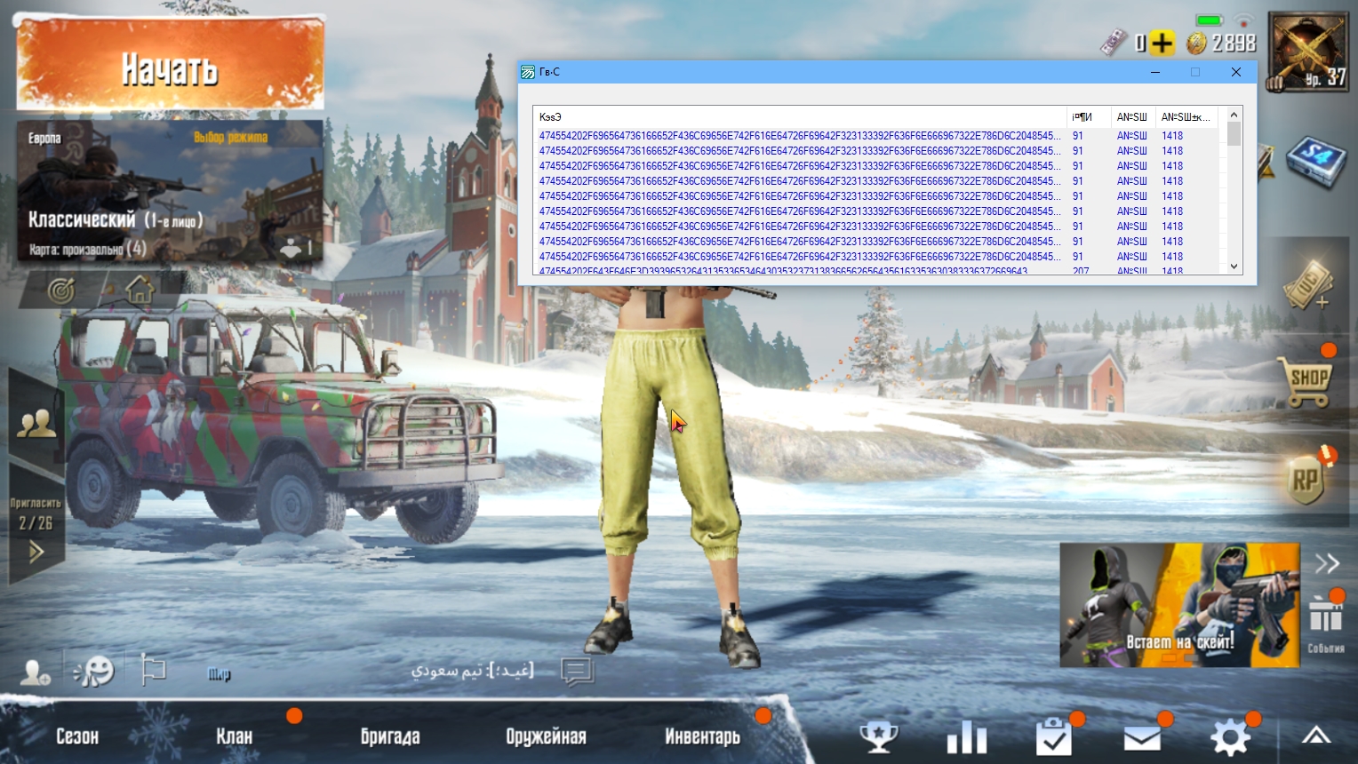This screenshot has width=1358, height=764.
Task: Click the Гв·С window title icon
Action: (x=528, y=72)
